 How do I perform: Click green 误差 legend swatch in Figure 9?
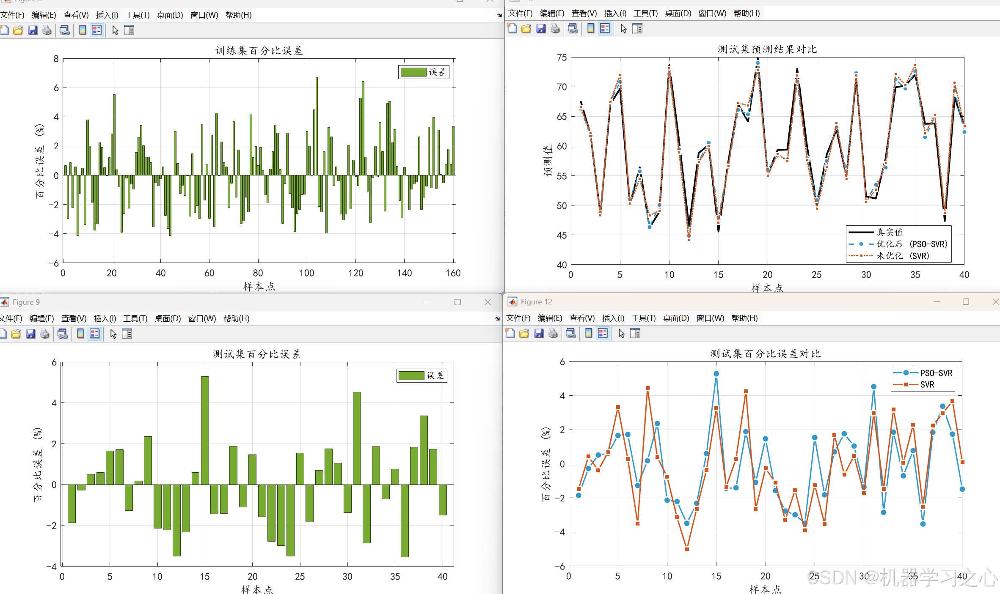pos(411,375)
